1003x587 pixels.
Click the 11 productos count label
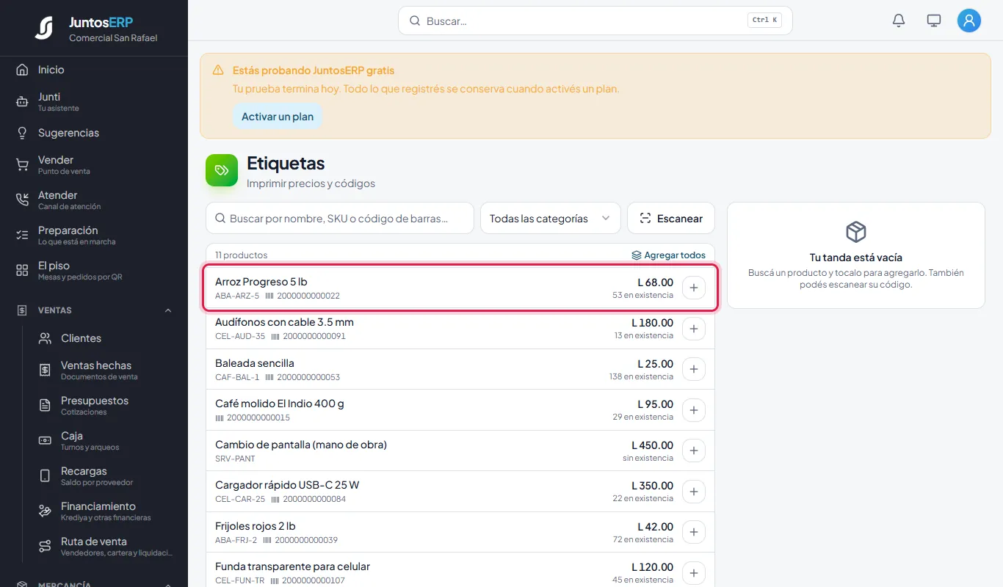[x=242, y=255]
